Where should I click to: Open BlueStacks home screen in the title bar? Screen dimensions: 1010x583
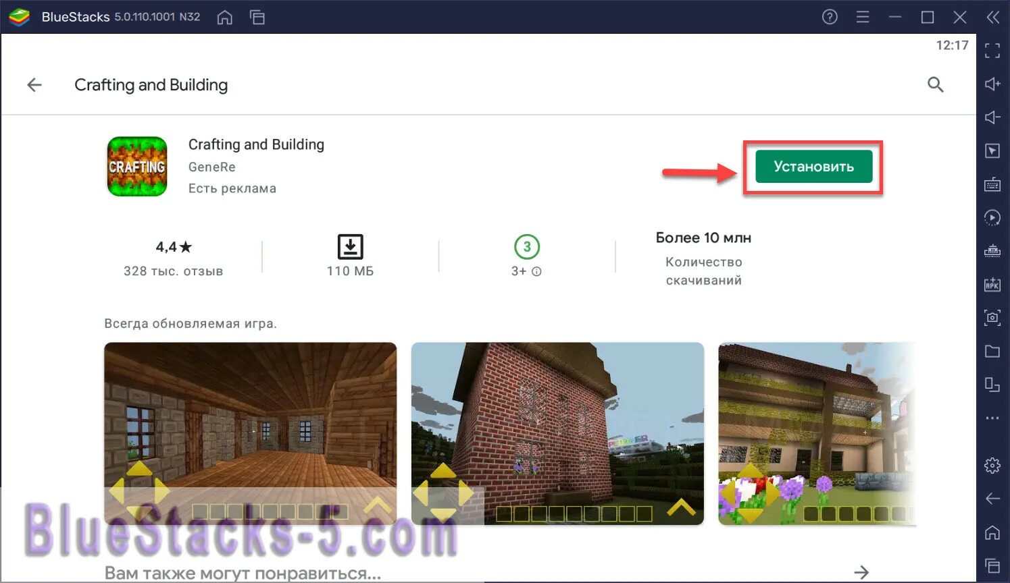point(225,18)
